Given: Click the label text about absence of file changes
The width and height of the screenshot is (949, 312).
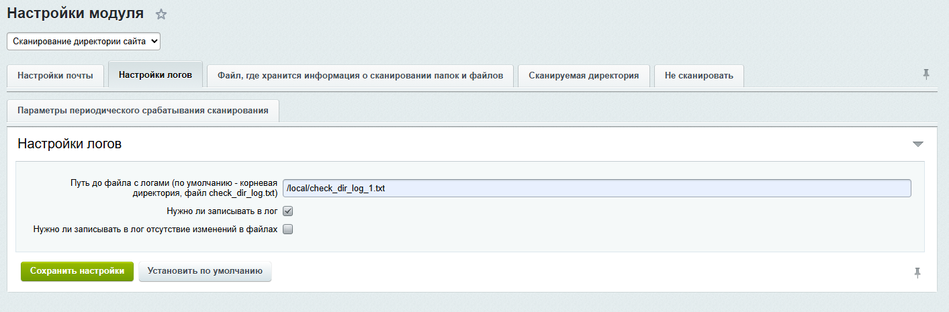Looking at the screenshot, I should [x=154, y=229].
